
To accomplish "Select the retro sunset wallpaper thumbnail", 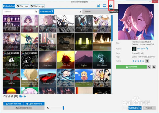I will [x=11, y=90].
